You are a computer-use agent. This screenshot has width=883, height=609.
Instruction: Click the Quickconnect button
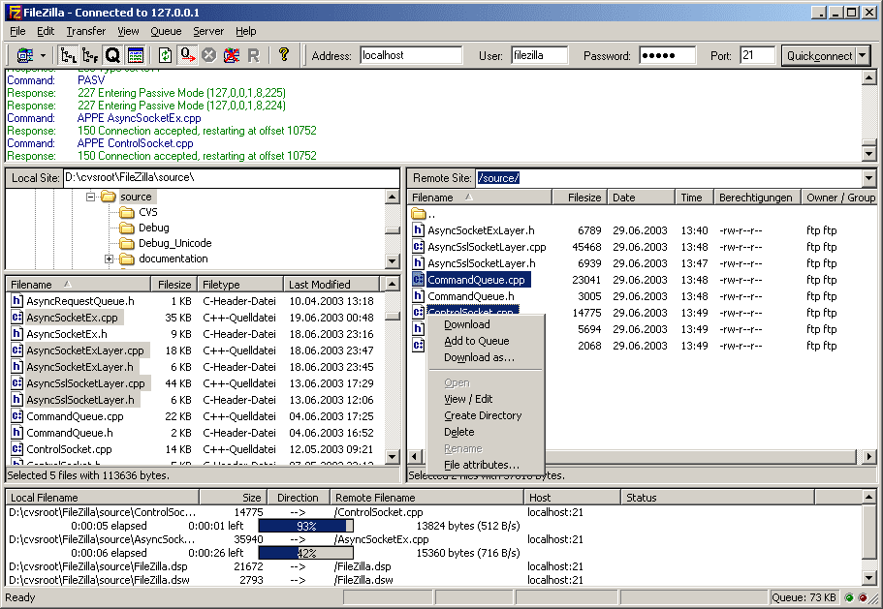[x=820, y=55]
